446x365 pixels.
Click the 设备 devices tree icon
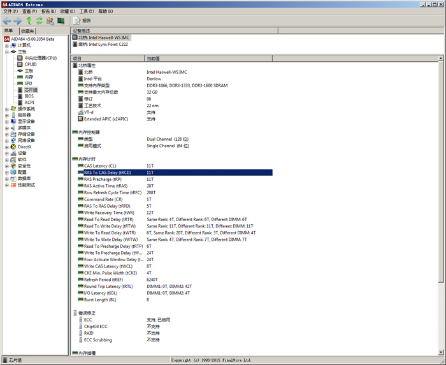[13, 154]
